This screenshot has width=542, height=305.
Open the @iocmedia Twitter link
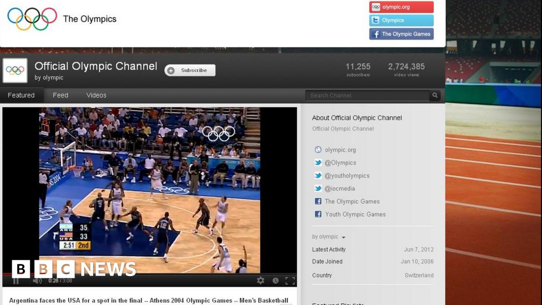point(340,188)
